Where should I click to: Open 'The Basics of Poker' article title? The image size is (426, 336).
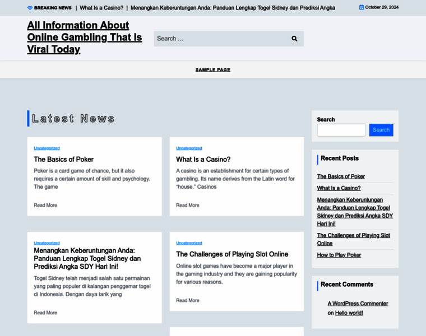[63, 159]
